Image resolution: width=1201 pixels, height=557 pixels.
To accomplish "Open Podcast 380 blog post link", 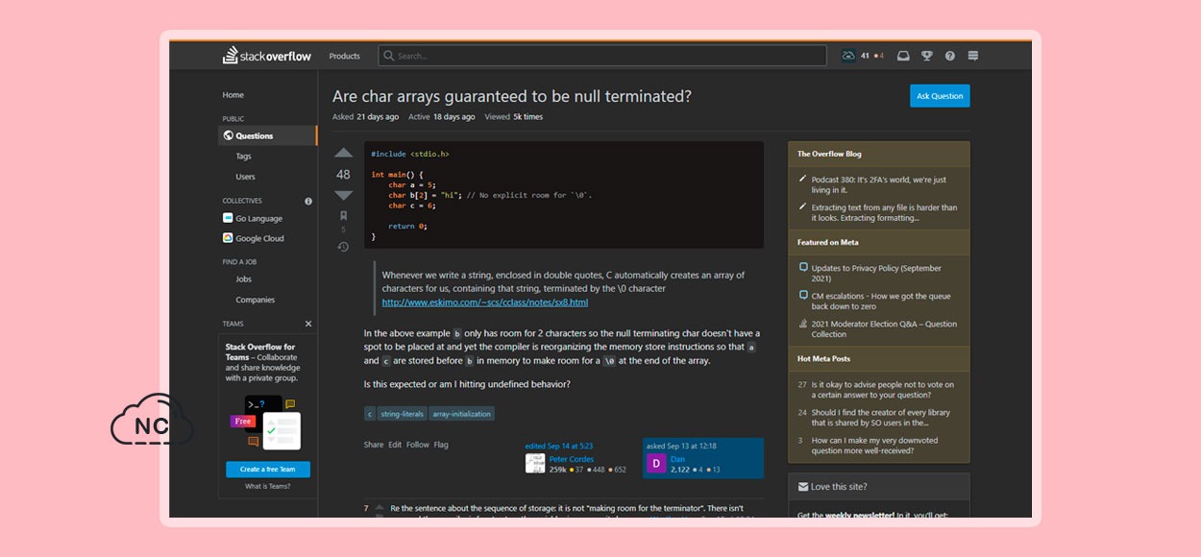I will pos(879,184).
